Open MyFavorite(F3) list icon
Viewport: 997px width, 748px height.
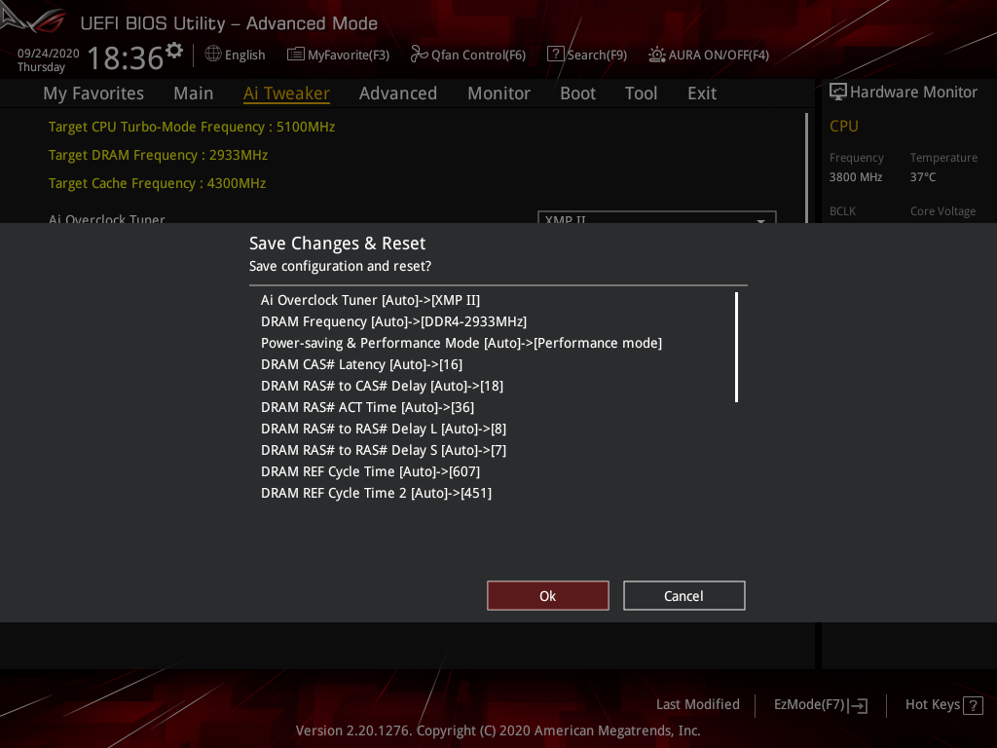[296, 55]
